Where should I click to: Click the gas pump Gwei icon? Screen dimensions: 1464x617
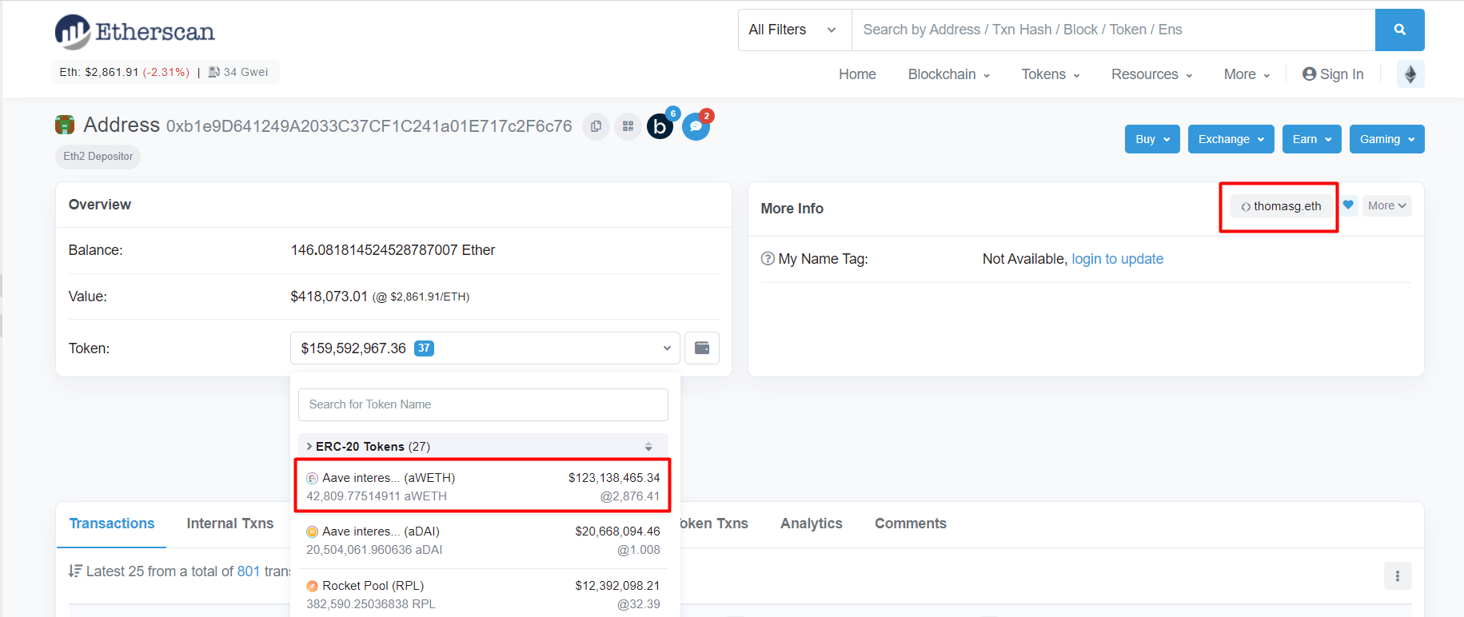213,72
